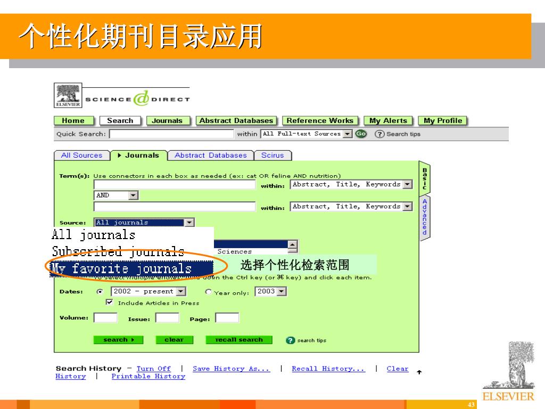Image resolution: width=545 pixels, height=409 pixels.
Task: Choose All journals from source list
Action: point(132,235)
